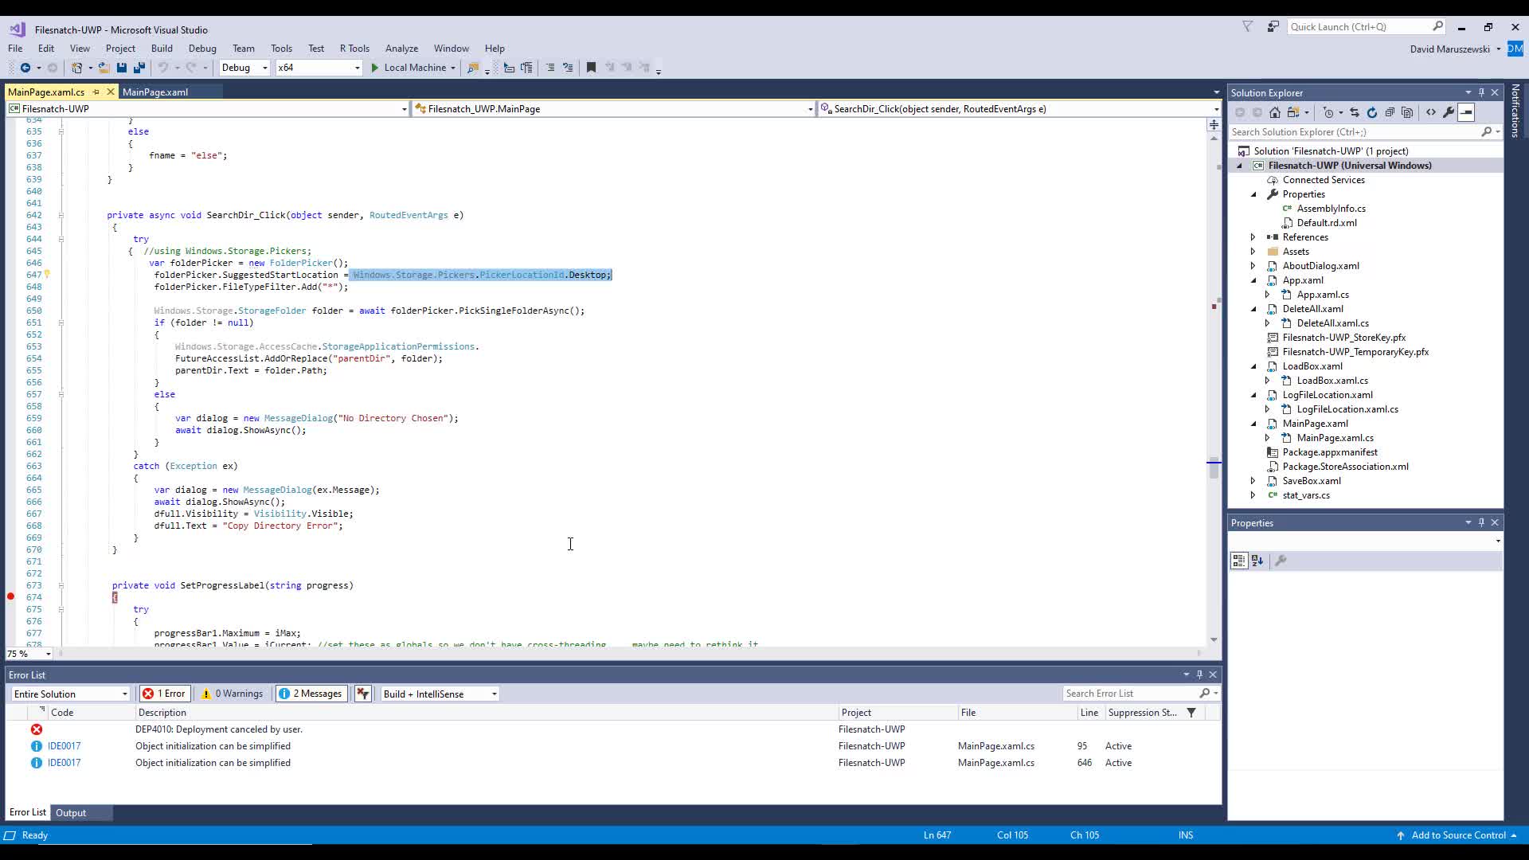
Task: Expand the References node in Solution Explorer
Action: [1253, 236]
